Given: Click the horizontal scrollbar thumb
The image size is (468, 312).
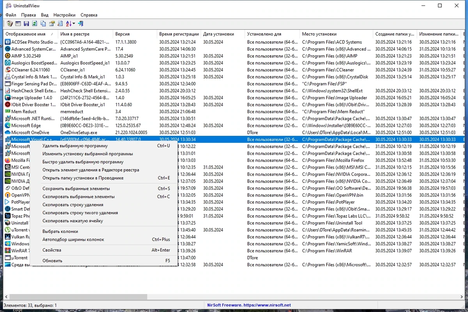Looking at the screenshot, I should [78, 297].
